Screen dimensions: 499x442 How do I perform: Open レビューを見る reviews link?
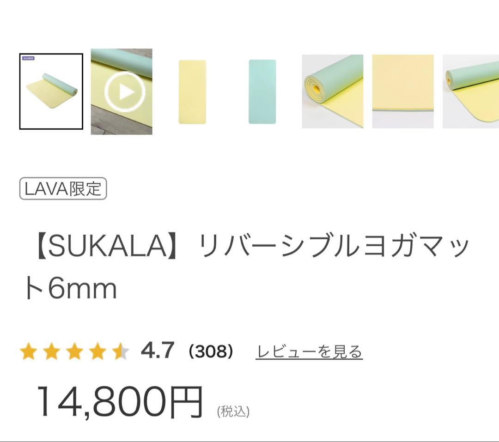pyautogui.click(x=310, y=351)
